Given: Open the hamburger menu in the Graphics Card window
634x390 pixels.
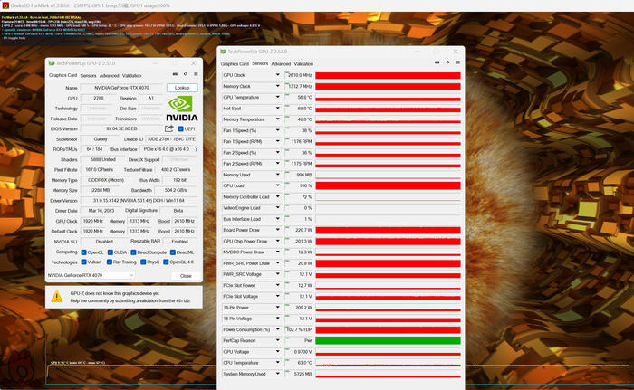Looking at the screenshot, I should tap(197, 74).
